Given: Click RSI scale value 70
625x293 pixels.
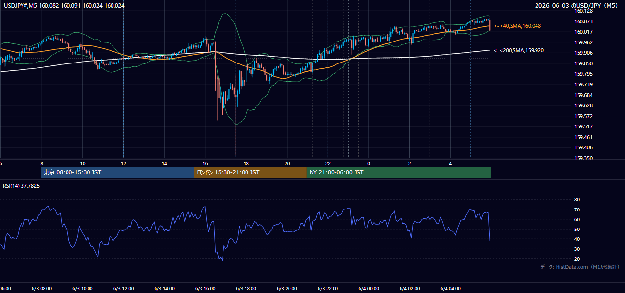Looking at the screenshot, I should (577, 209).
